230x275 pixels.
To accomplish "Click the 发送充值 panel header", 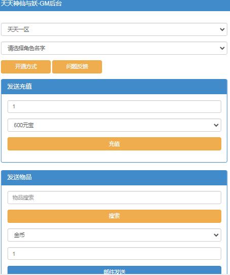I will [x=114, y=87].
